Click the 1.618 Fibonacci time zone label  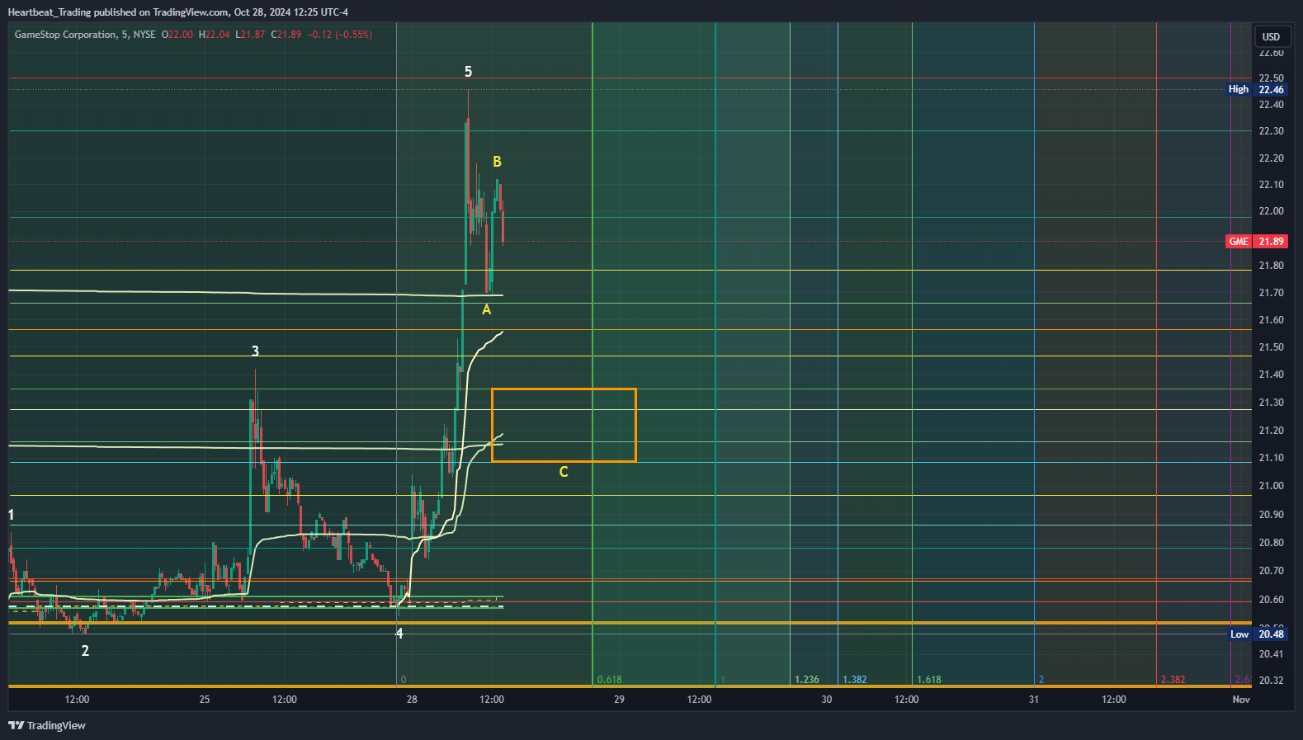[x=929, y=680]
